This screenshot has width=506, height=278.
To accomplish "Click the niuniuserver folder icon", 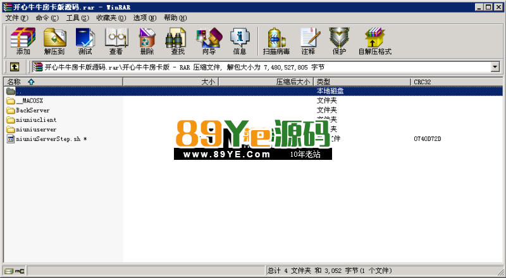I will tap(11, 130).
